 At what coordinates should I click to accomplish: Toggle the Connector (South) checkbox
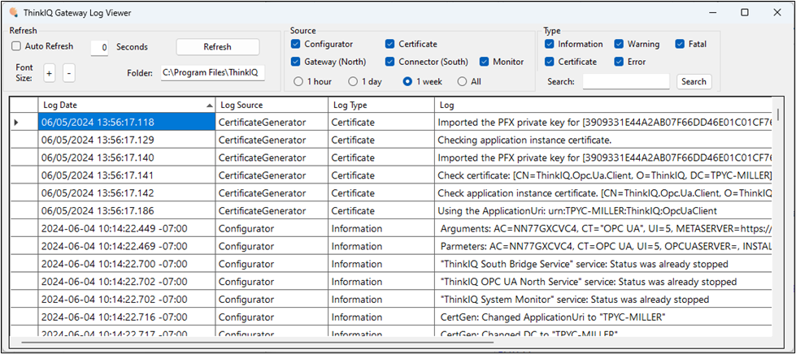(390, 62)
